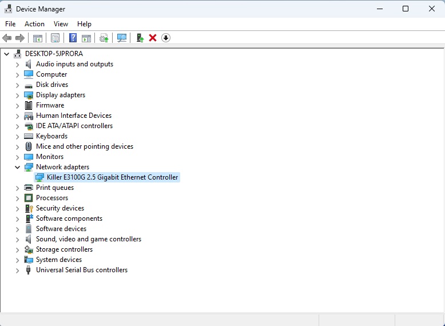
Task: Toggle the Show/Hide Console Tree icon
Action: point(38,38)
